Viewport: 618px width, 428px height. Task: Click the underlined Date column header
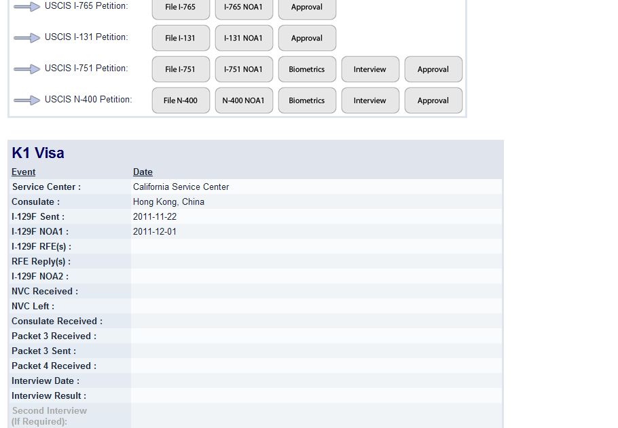(143, 172)
